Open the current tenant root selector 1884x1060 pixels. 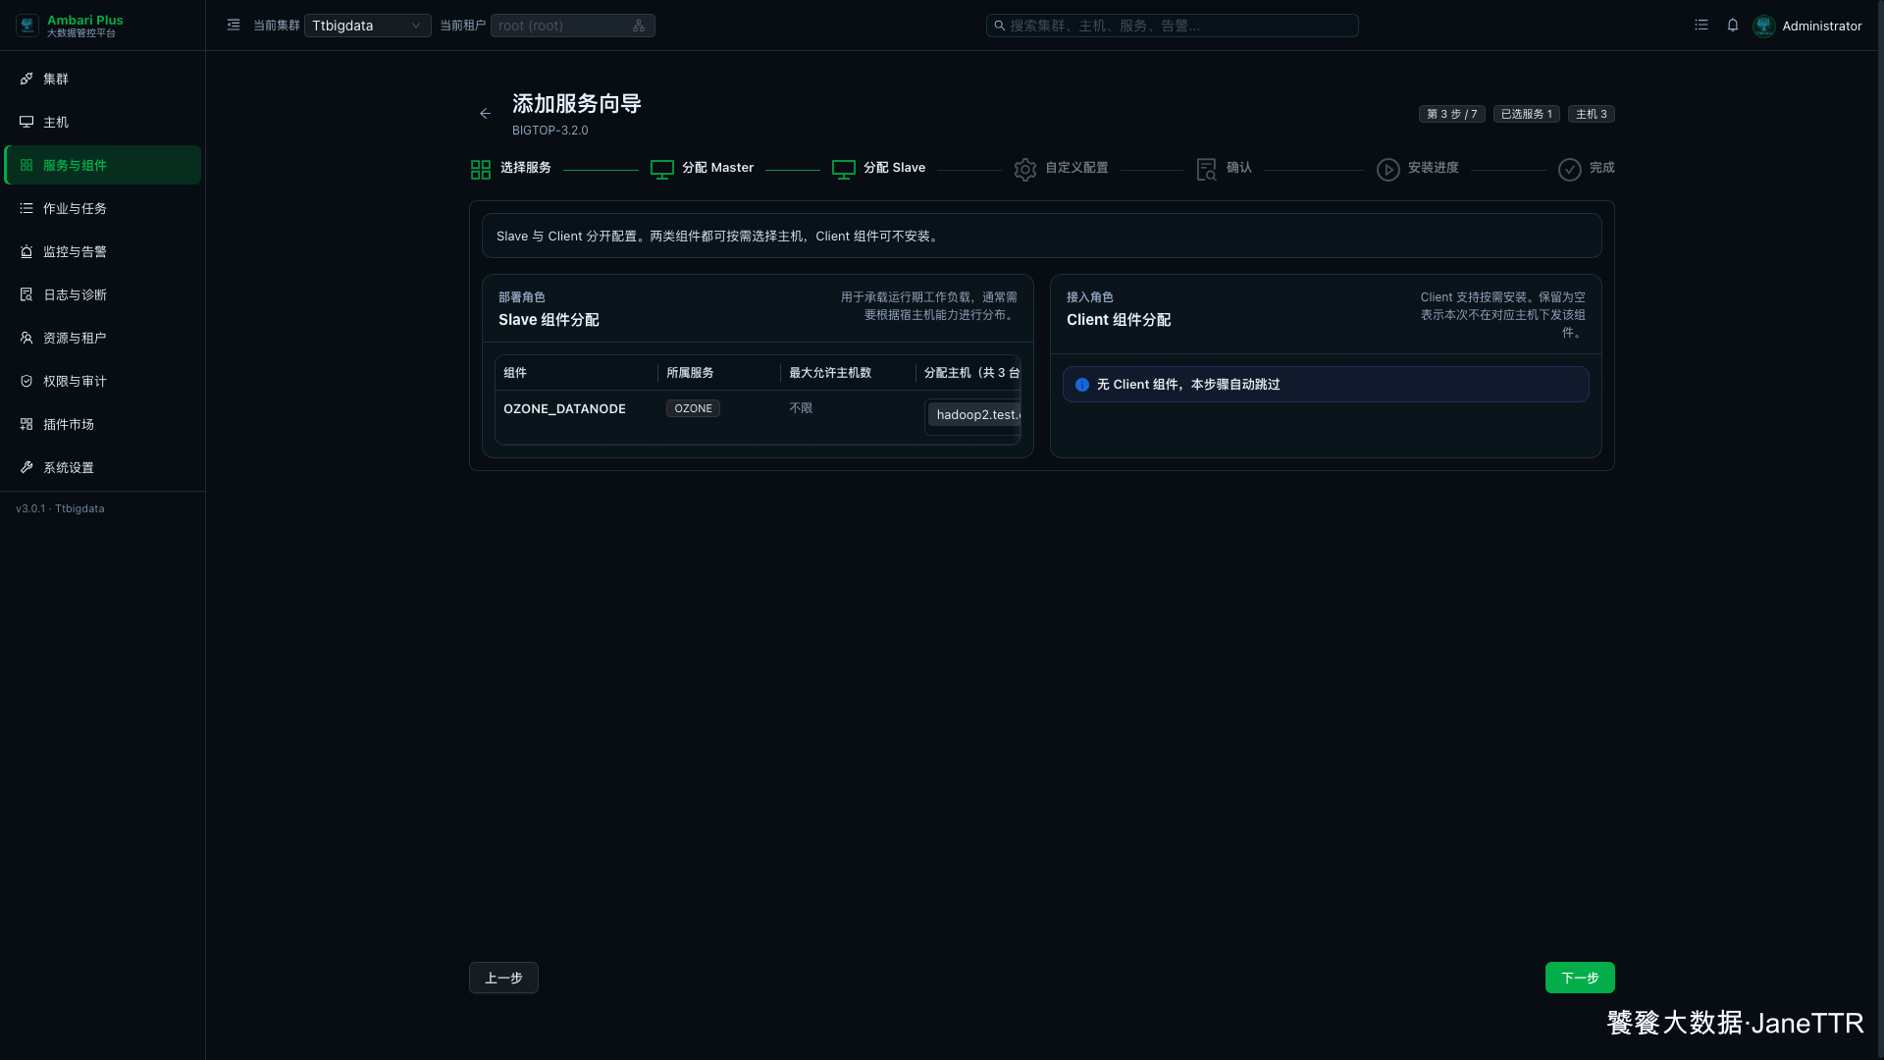tap(572, 26)
